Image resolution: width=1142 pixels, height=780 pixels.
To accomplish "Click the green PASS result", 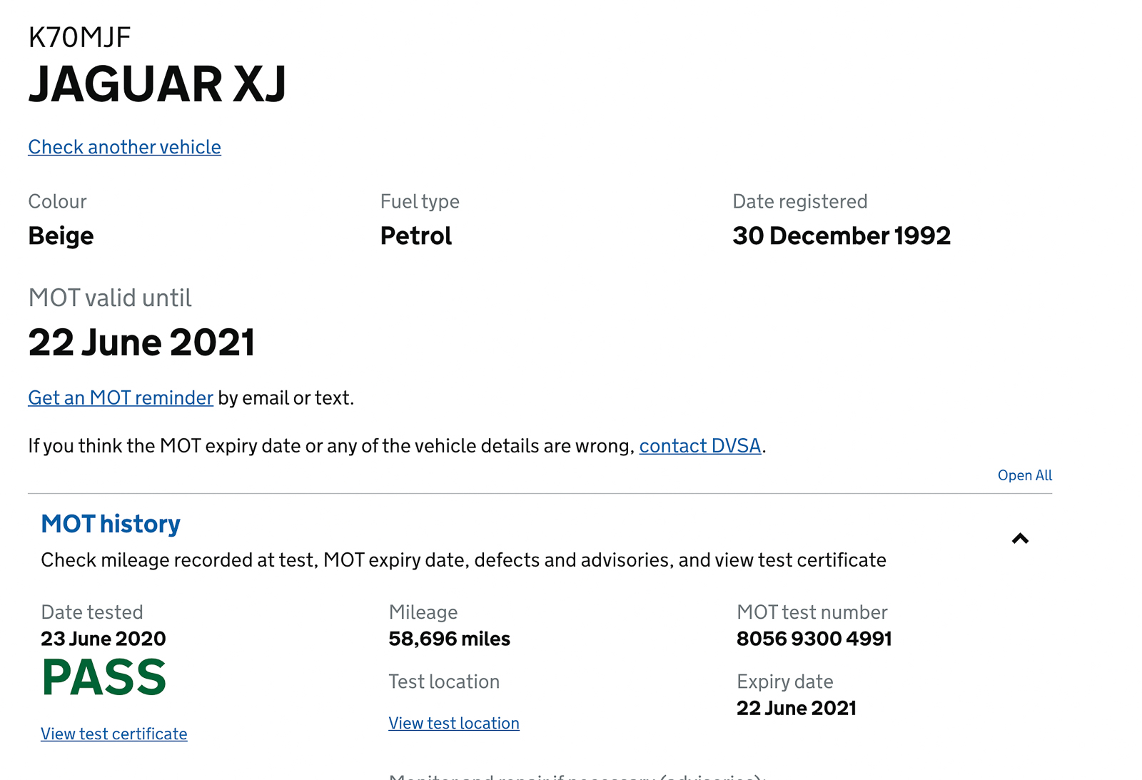I will point(104,677).
